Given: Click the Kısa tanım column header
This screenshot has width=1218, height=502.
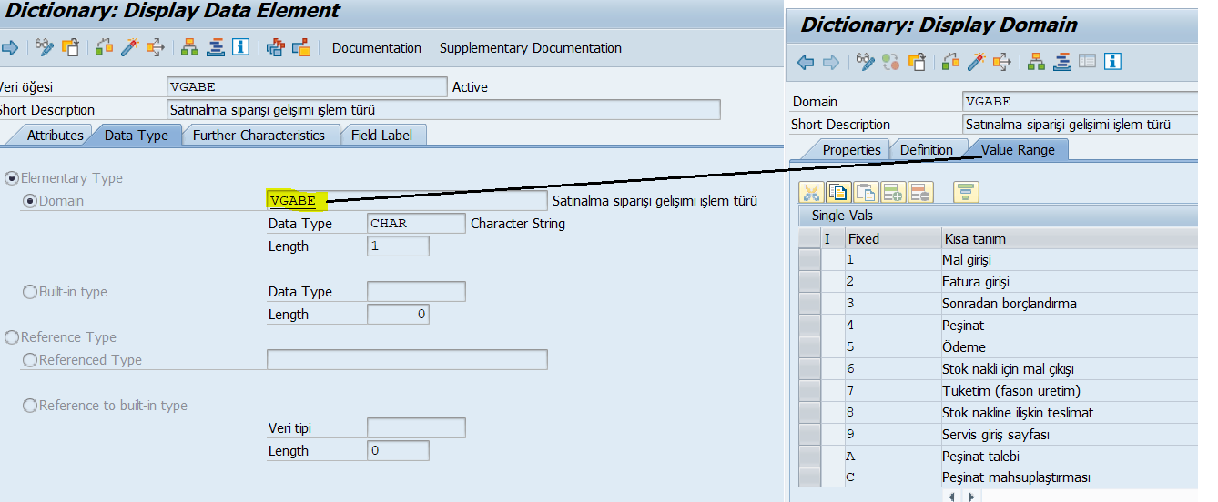Looking at the screenshot, I should click(x=1071, y=238).
